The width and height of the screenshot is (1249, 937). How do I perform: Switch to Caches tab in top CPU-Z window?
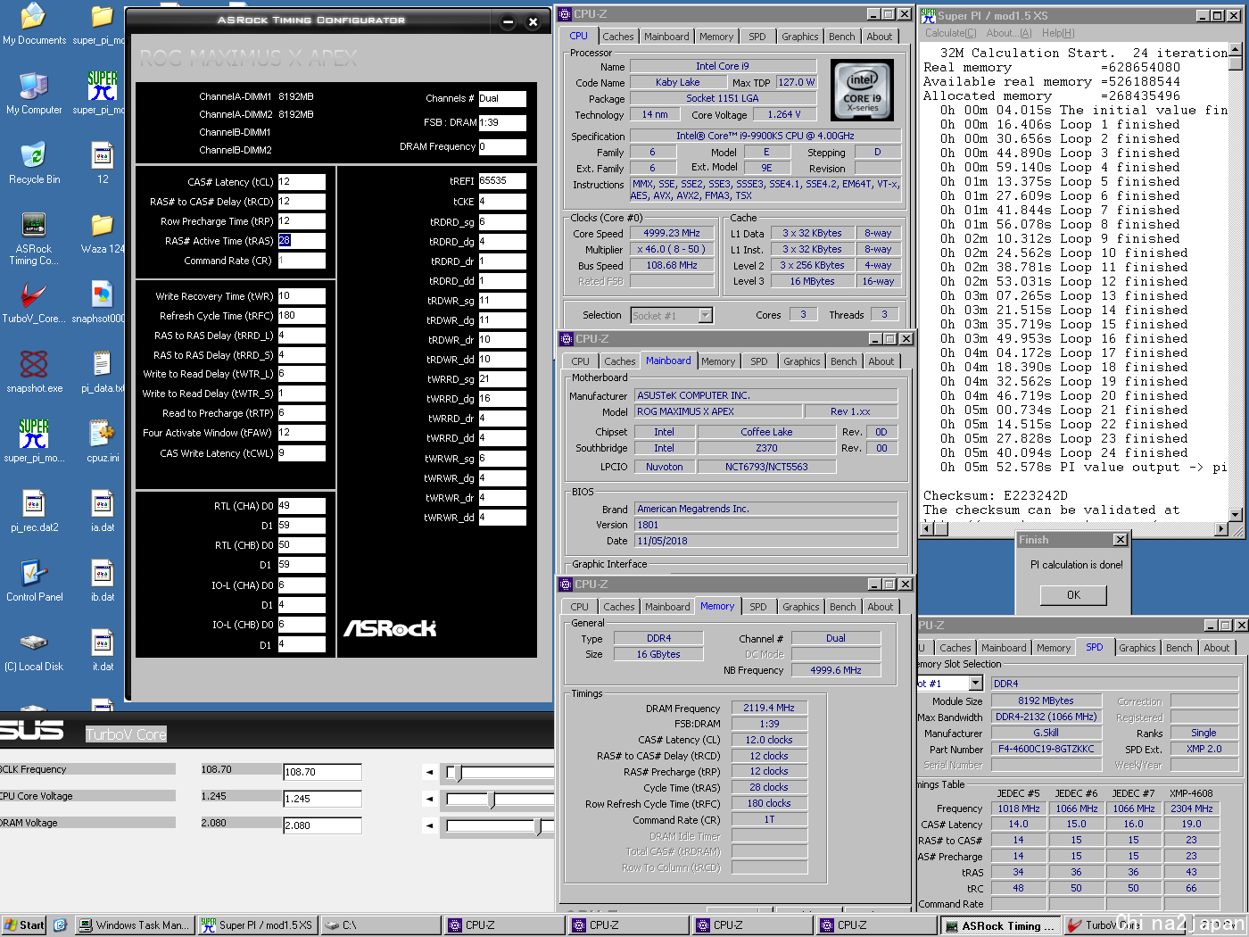617,37
